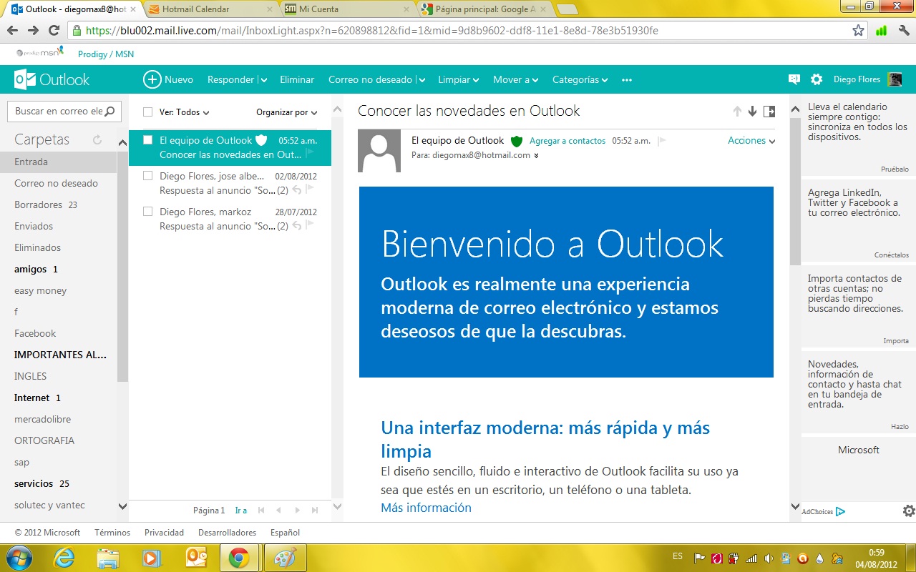Click the shield icon beside El equipo de Outlook
Image resolution: width=916 pixels, height=572 pixels.
pos(261,140)
